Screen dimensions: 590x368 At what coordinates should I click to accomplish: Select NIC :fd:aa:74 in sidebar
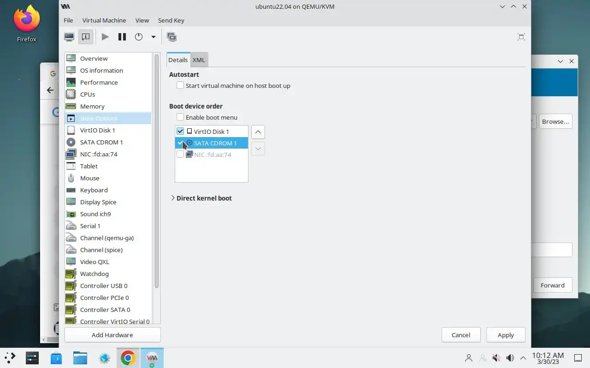[108, 154]
